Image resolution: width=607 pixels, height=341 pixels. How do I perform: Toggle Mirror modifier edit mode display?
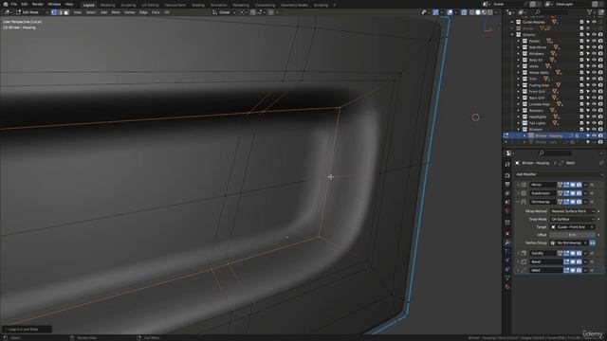point(566,185)
